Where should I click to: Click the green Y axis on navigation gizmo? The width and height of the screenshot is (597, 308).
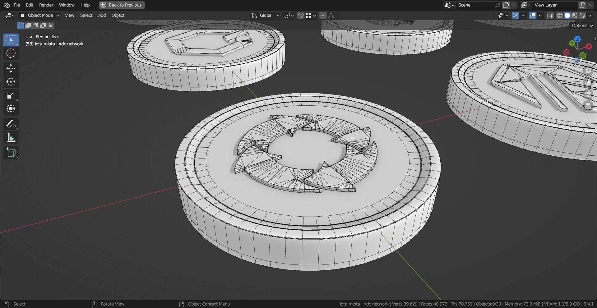tap(572, 44)
